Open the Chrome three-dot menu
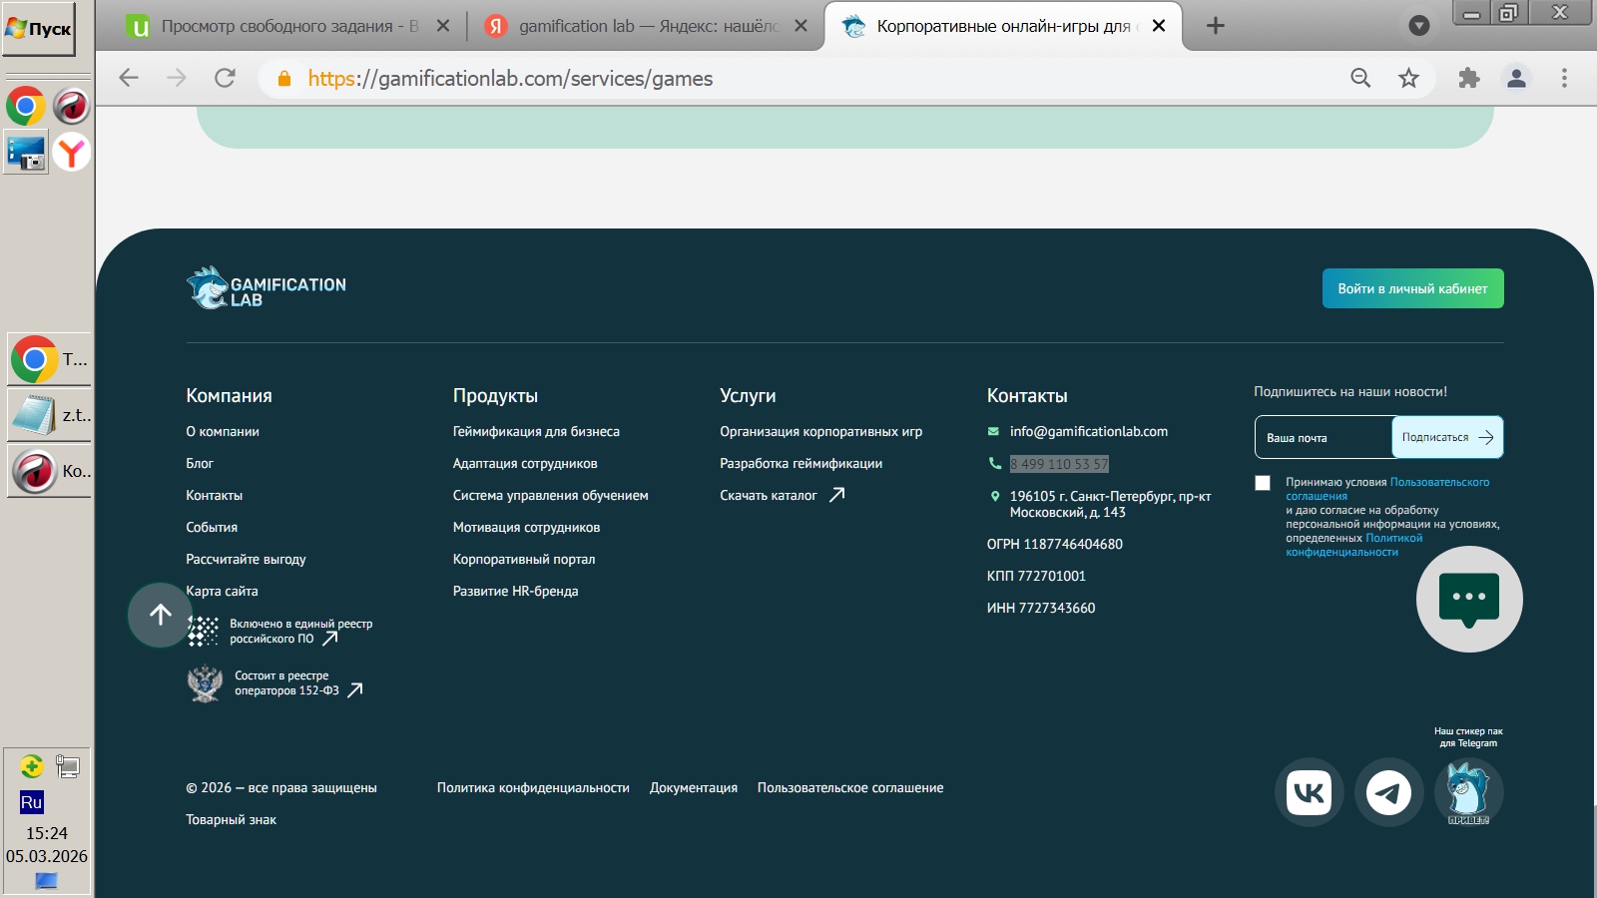Screen dimensions: 1597x898 click(x=1564, y=78)
